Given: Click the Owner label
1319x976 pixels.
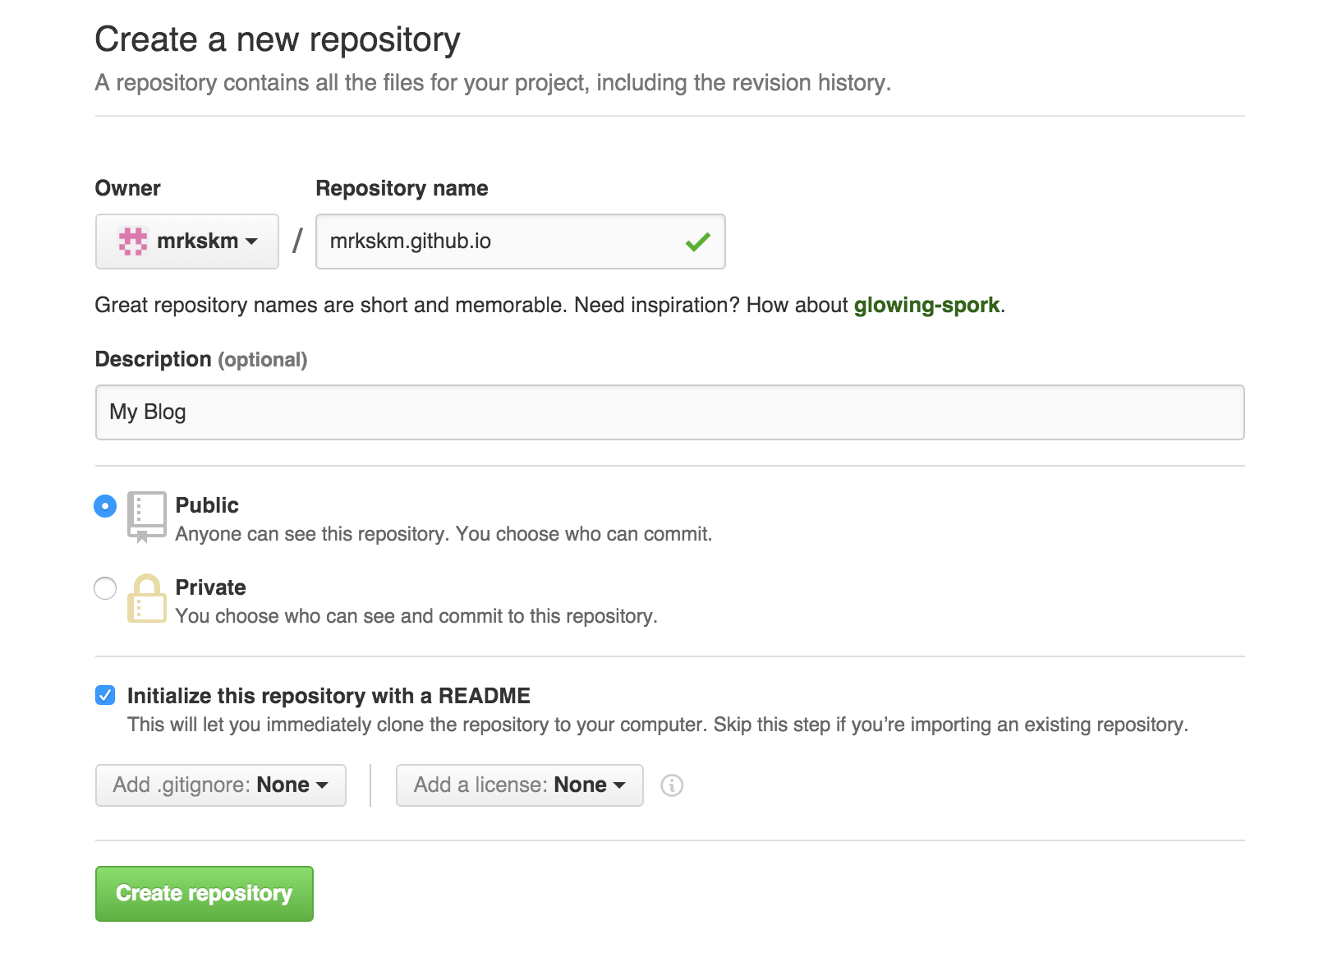Looking at the screenshot, I should (x=127, y=188).
